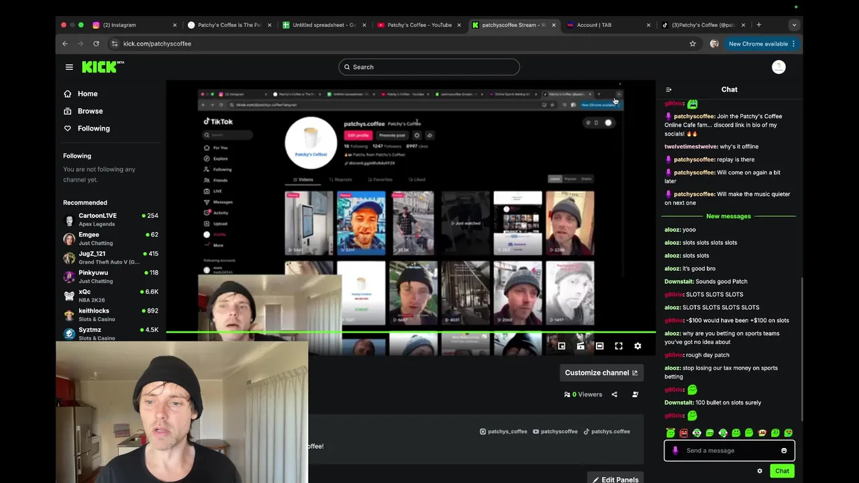Click Edit Panels button
Image resolution: width=859 pixels, height=483 pixels.
click(x=615, y=479)
